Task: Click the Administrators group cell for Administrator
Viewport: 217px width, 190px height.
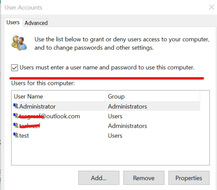Action: click(x=128, y=106)
